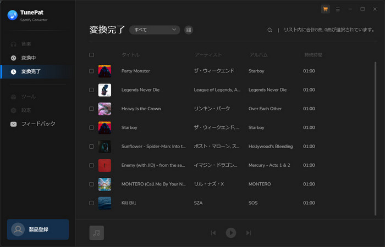Click the リンキン・パーク artist name
385x247 pixels.
click(x=212, y=109)
